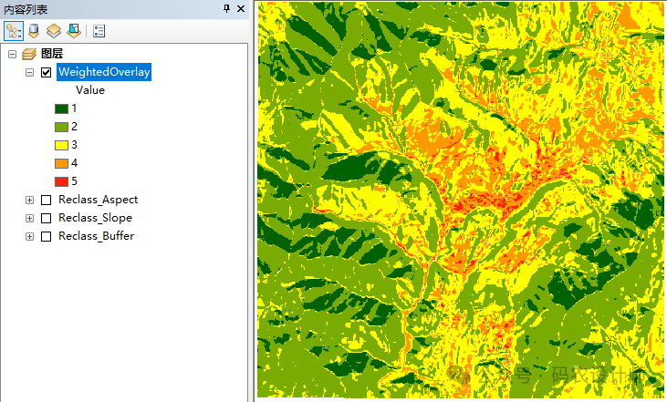Turn on the Reclass_Slope layer checkbox

47,218
